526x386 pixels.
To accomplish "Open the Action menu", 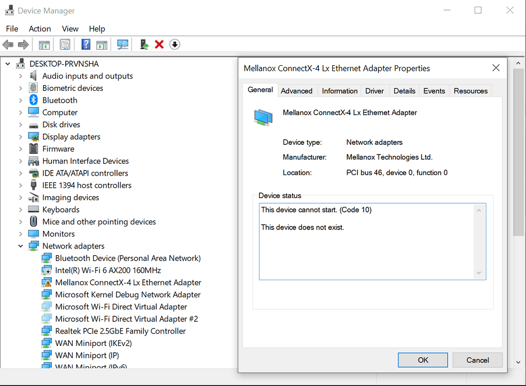I will [40, 29].
